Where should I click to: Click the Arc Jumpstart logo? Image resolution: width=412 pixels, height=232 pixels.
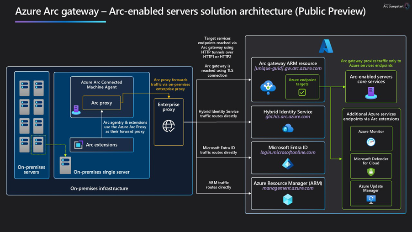pyautogui.click(x=396, y=6)
